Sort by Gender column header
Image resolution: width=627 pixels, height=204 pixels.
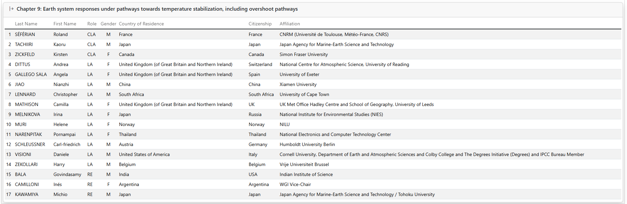pos(108,24)
